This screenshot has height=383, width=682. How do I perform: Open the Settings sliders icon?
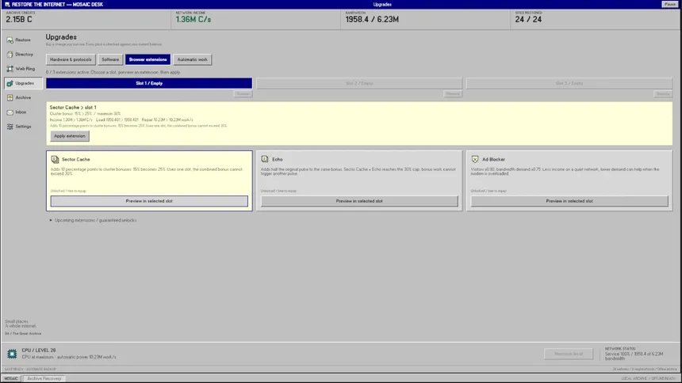point(10,127)
